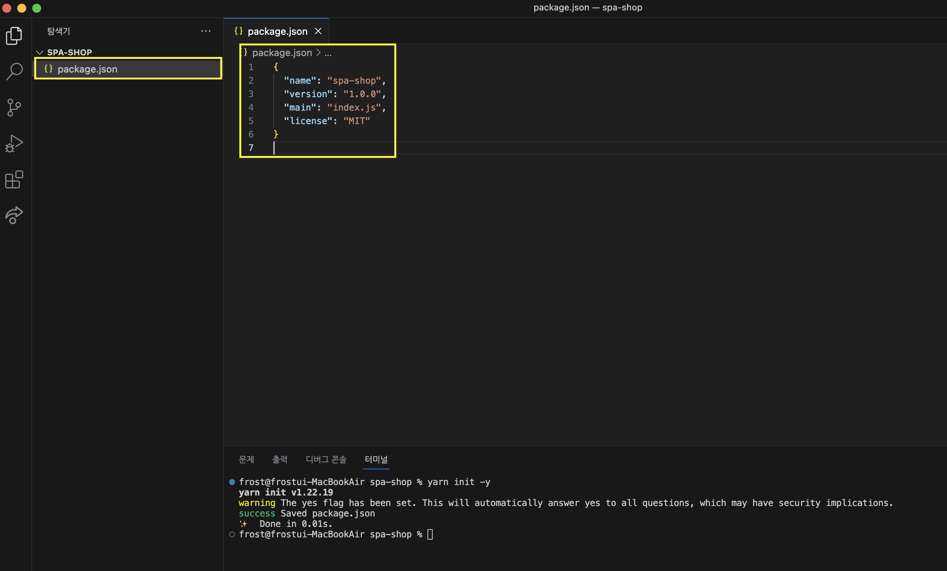Expand the breadcrumb ellipsis symbol

328,53
